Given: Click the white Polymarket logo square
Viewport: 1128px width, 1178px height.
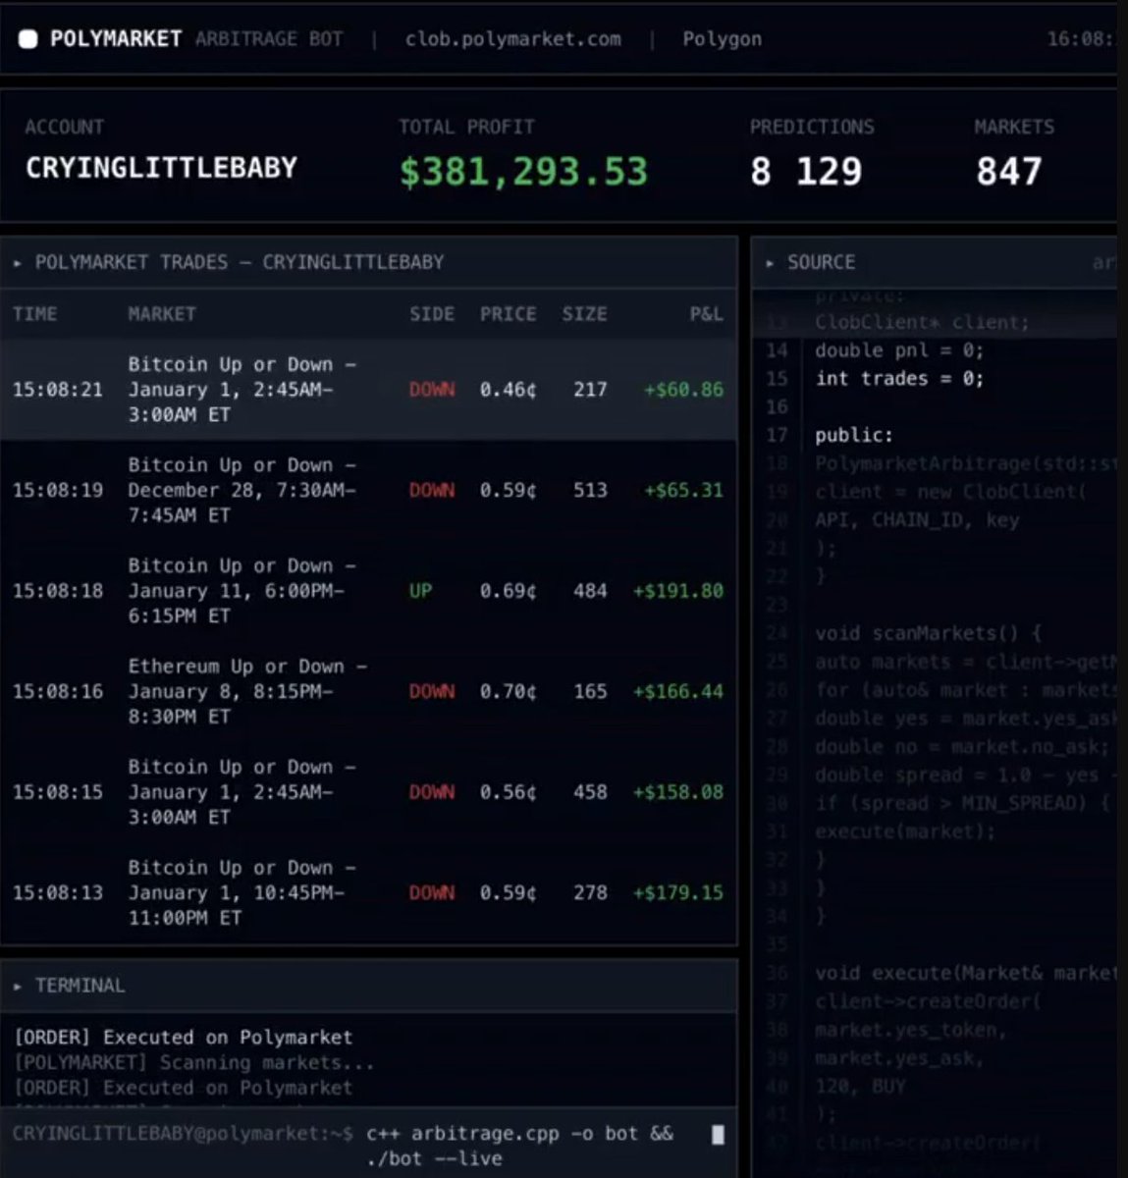Looking at the screenshot, I should tap(28, 39).
